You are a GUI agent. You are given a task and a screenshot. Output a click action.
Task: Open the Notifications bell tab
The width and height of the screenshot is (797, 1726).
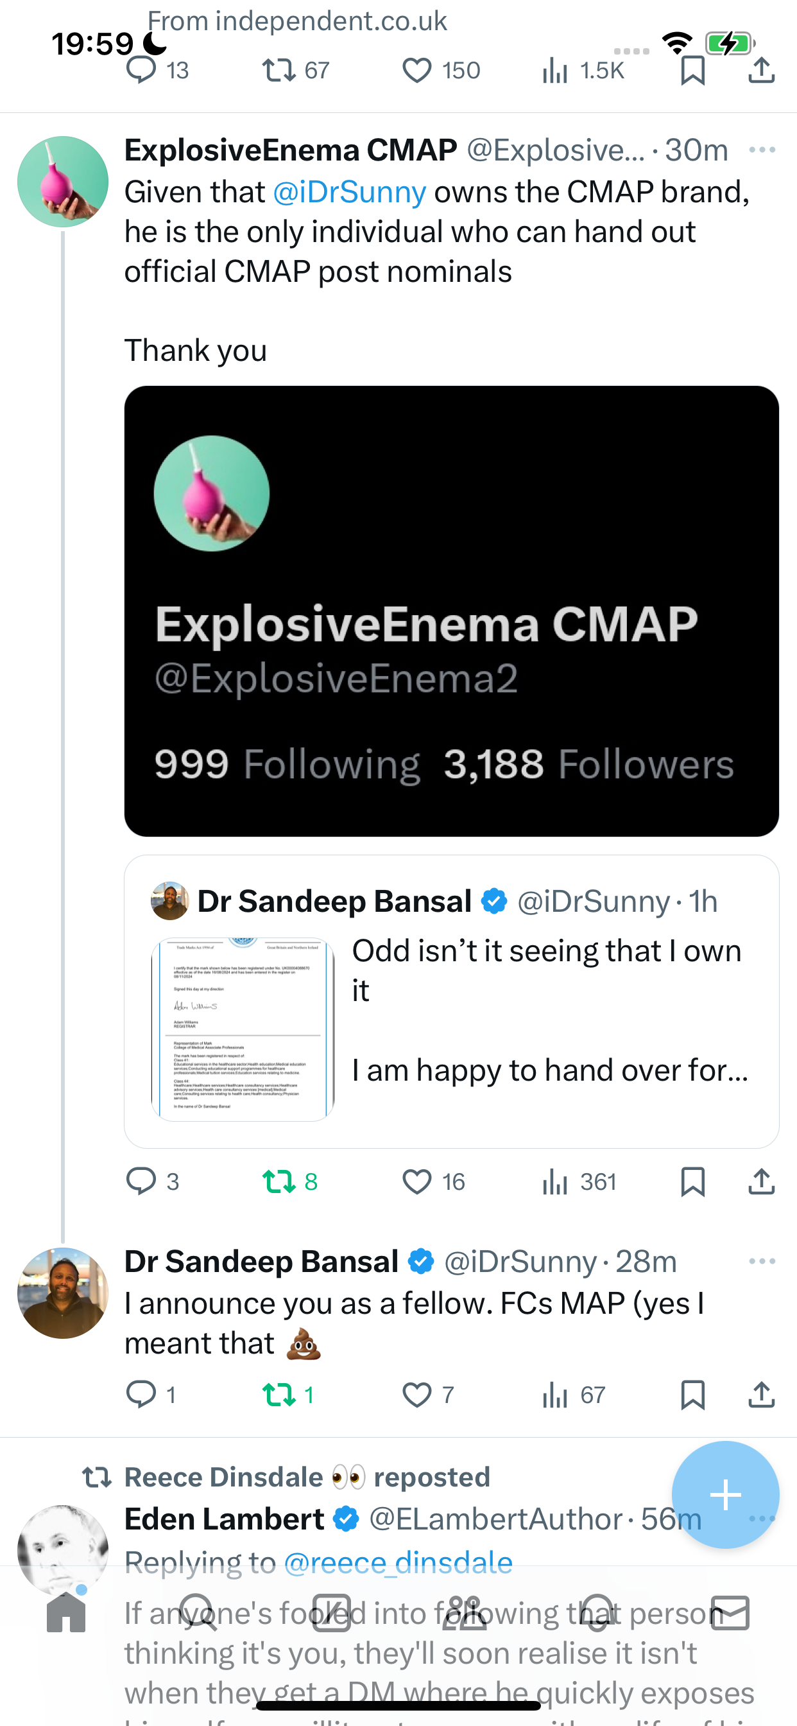point(597,1613)
